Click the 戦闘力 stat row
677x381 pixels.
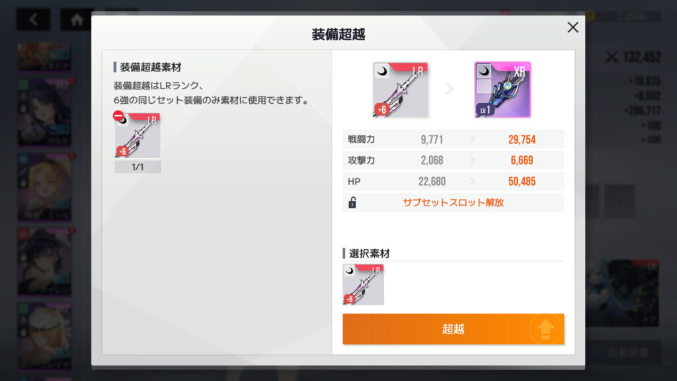(453, 139)
